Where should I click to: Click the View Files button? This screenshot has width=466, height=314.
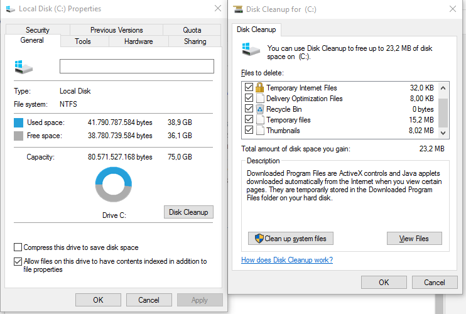pos(415,239)
